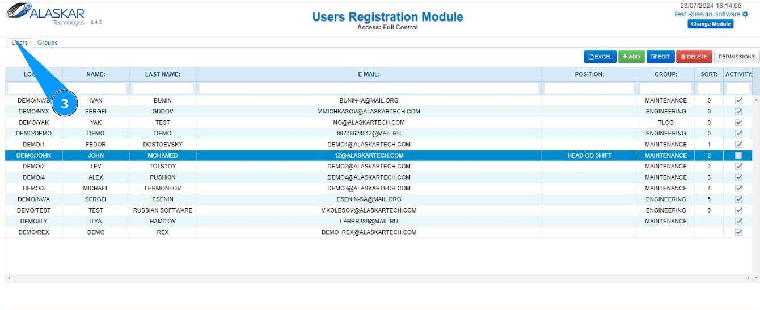760x310 pixels.
Task: Toggle activity checkbox for Ivan Bunin
Action: (x=738, y=100)
